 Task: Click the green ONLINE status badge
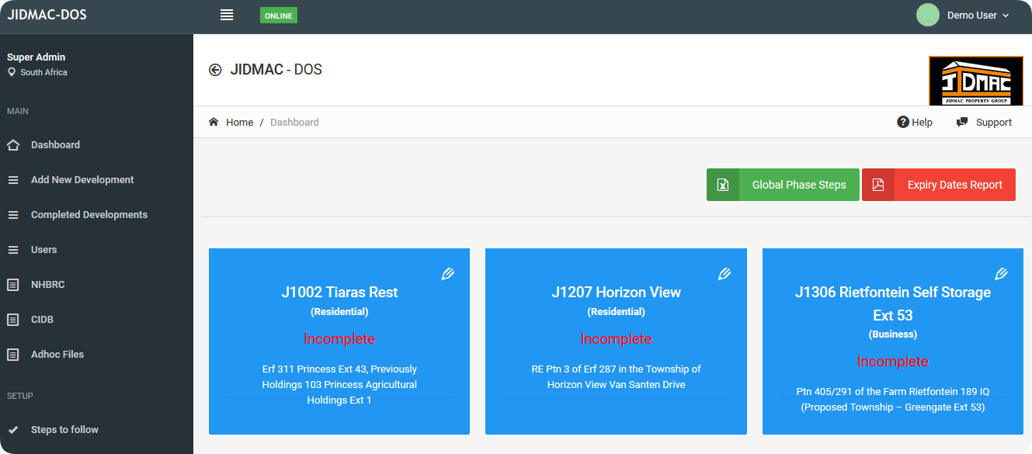tap(279, 16)
